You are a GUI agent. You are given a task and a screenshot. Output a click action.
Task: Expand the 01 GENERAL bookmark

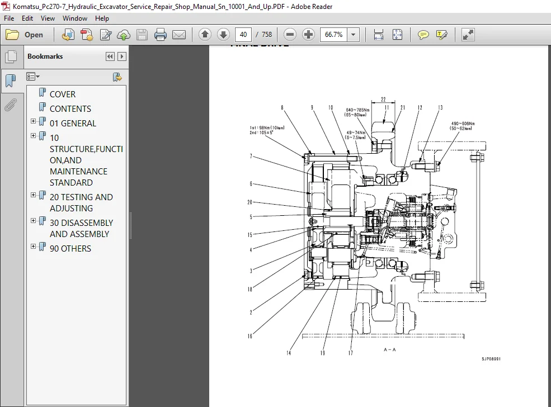tap(34, 121)
